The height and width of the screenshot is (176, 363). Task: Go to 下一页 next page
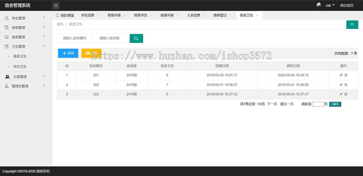(272, 104)
